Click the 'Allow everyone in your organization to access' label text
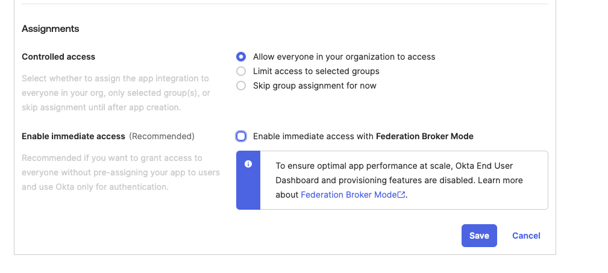This screenshot has width=608, height=273. (344, 57)
